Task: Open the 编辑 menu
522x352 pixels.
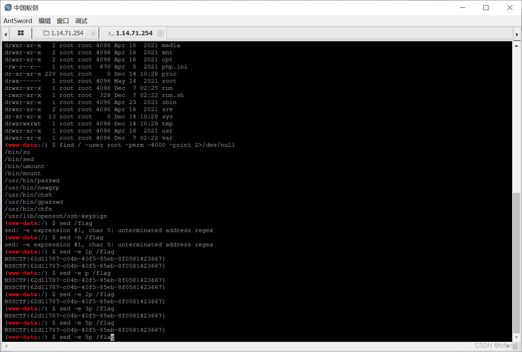Action: click(x=44, y=21)
